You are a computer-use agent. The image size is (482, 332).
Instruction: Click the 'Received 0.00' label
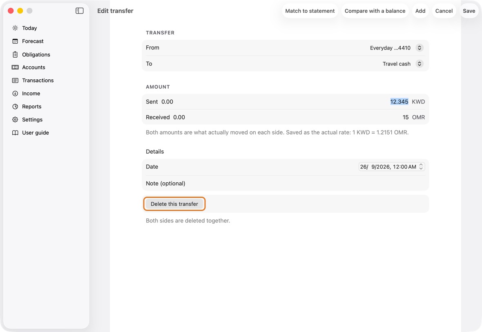pos(165,117)
